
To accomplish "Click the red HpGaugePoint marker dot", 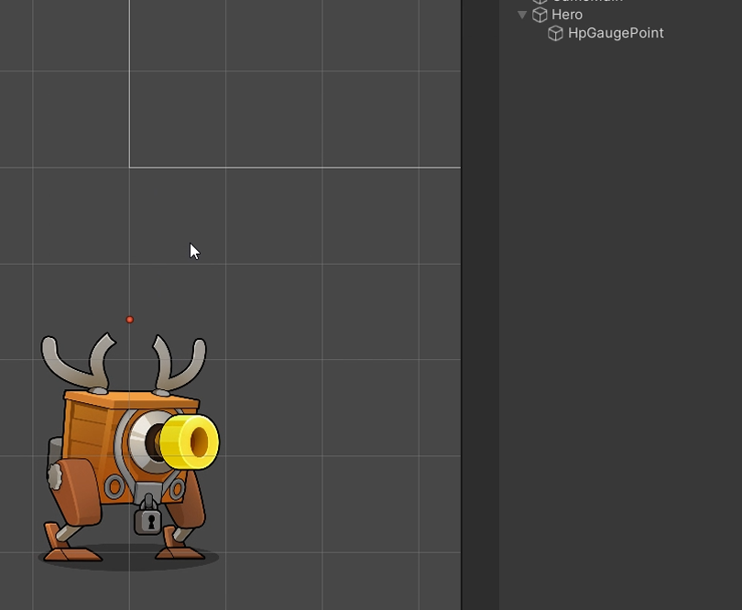I will 130,320.
